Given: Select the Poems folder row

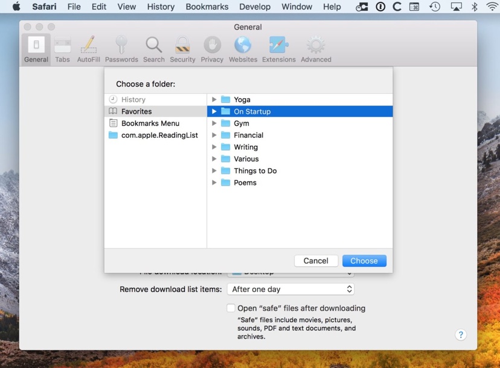Looking at the screenshot, I should pos(300,182).
